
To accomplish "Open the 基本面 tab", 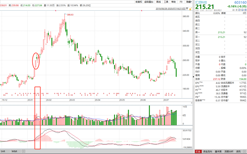I will click(x=218, y=151).
